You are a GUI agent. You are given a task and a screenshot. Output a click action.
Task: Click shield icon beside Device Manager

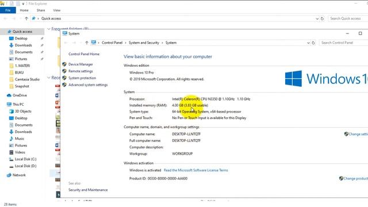(64, 64)
